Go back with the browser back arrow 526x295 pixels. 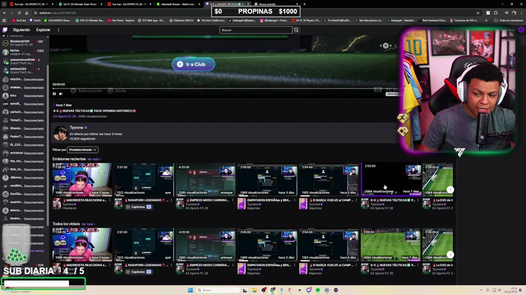(4, 13)
